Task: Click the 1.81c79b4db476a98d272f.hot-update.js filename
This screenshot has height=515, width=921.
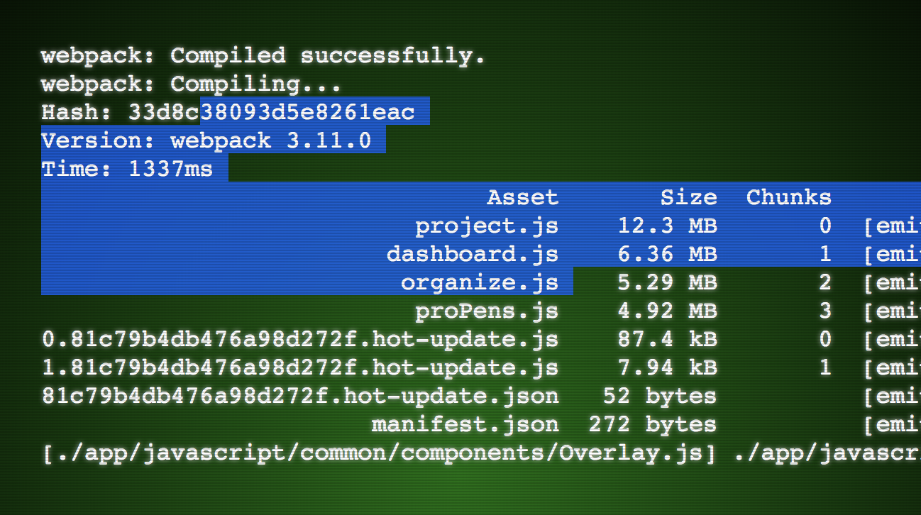Action: pos(300,367)
